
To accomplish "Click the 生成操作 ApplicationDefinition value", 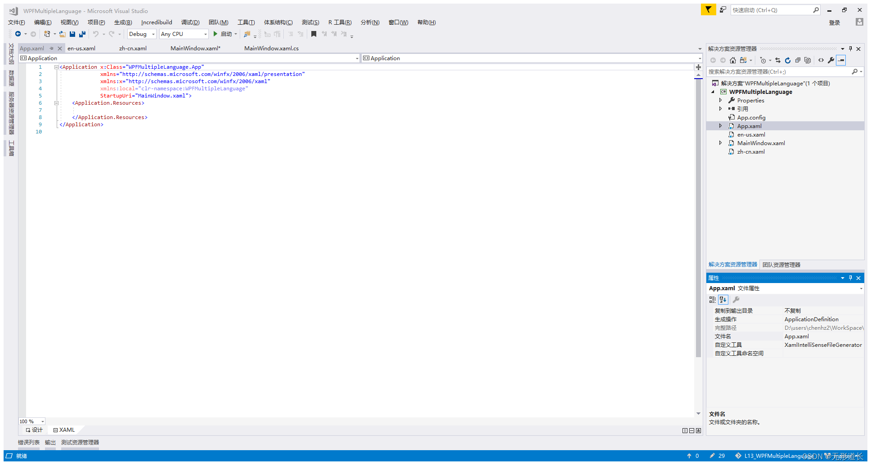I will pyautogui.click(x=811, y=319).
